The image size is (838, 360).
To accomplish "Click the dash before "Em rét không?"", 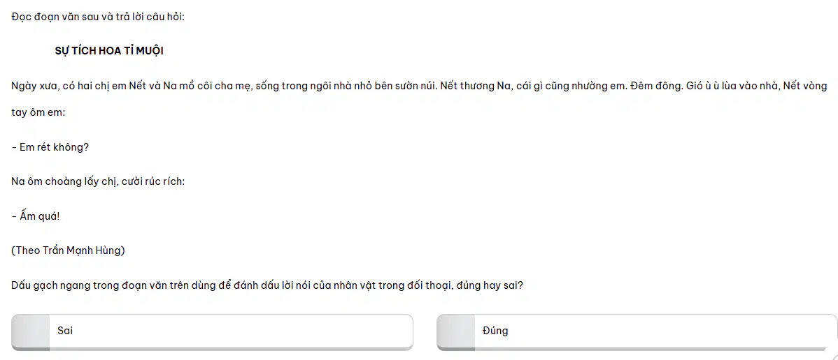I will (x=13, y=148).
